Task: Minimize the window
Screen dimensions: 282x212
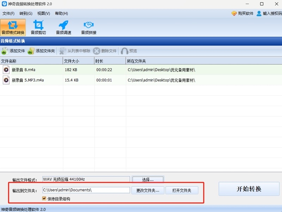Action: coord(247,4)
